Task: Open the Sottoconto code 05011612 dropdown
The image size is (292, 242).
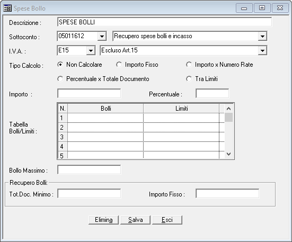Action: point(102,36)
